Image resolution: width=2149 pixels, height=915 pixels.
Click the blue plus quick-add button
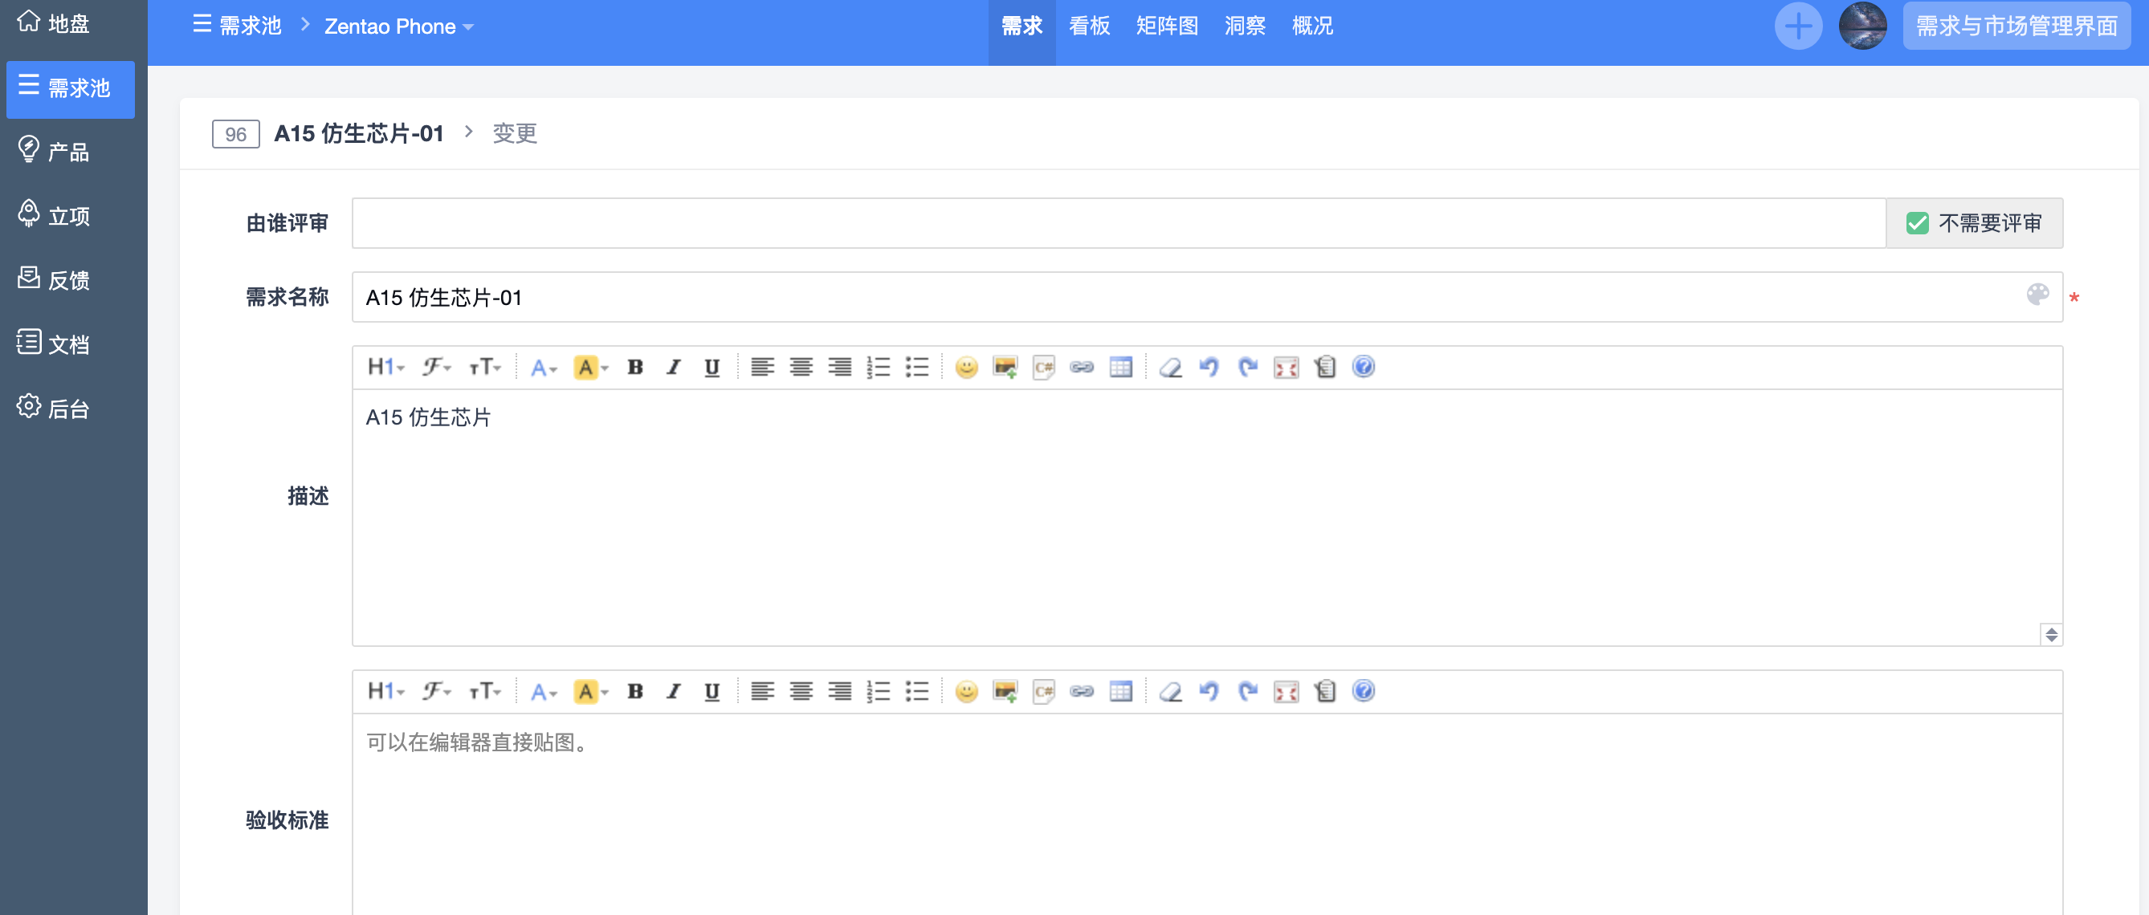tap(1798, 26)
